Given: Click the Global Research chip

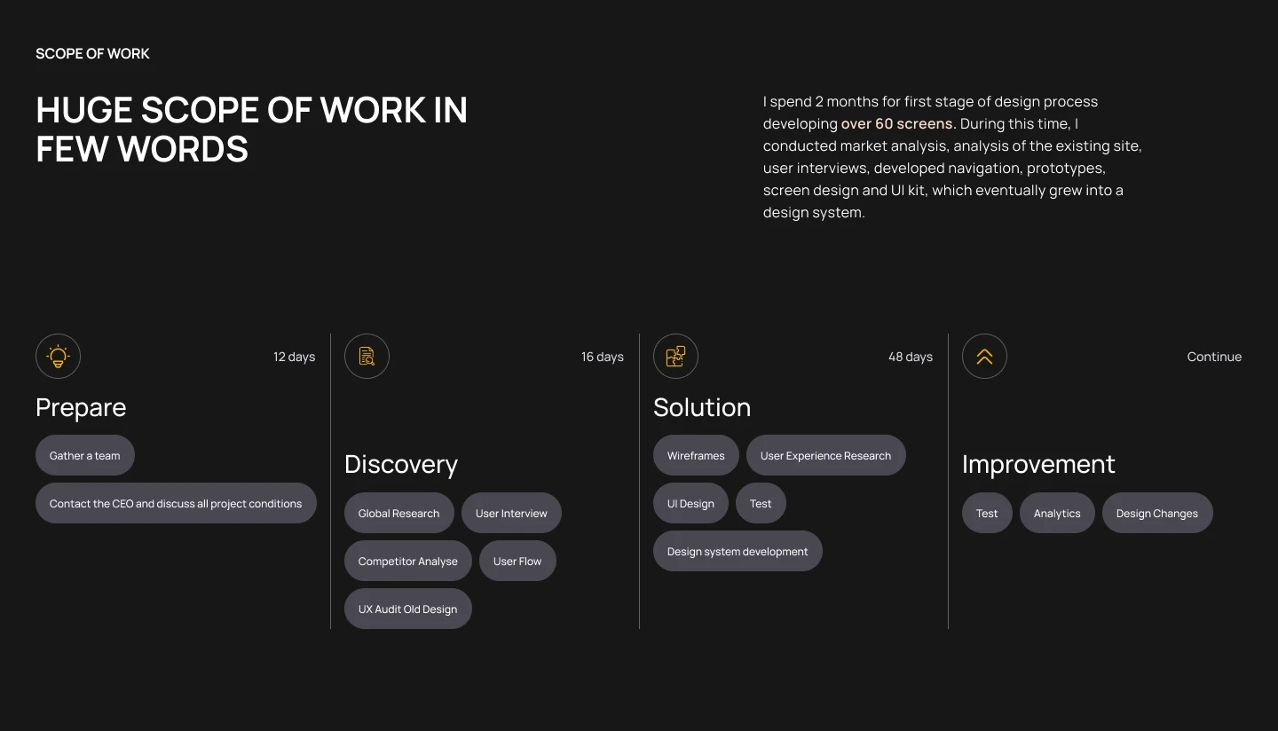Looking at the screenshot, I should 399,513.
